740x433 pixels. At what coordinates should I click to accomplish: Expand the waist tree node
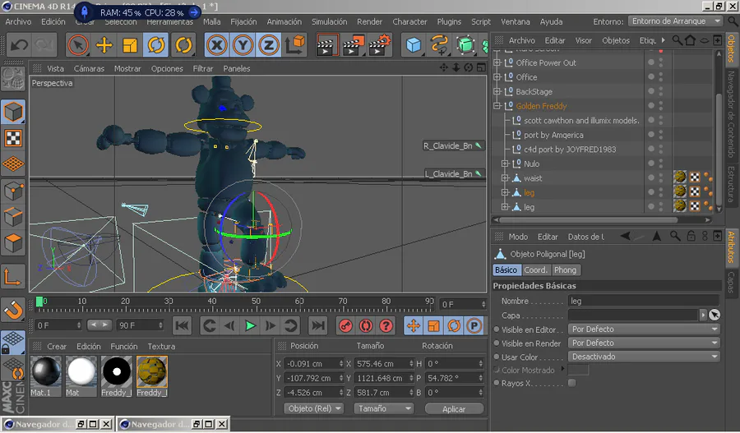505,177
